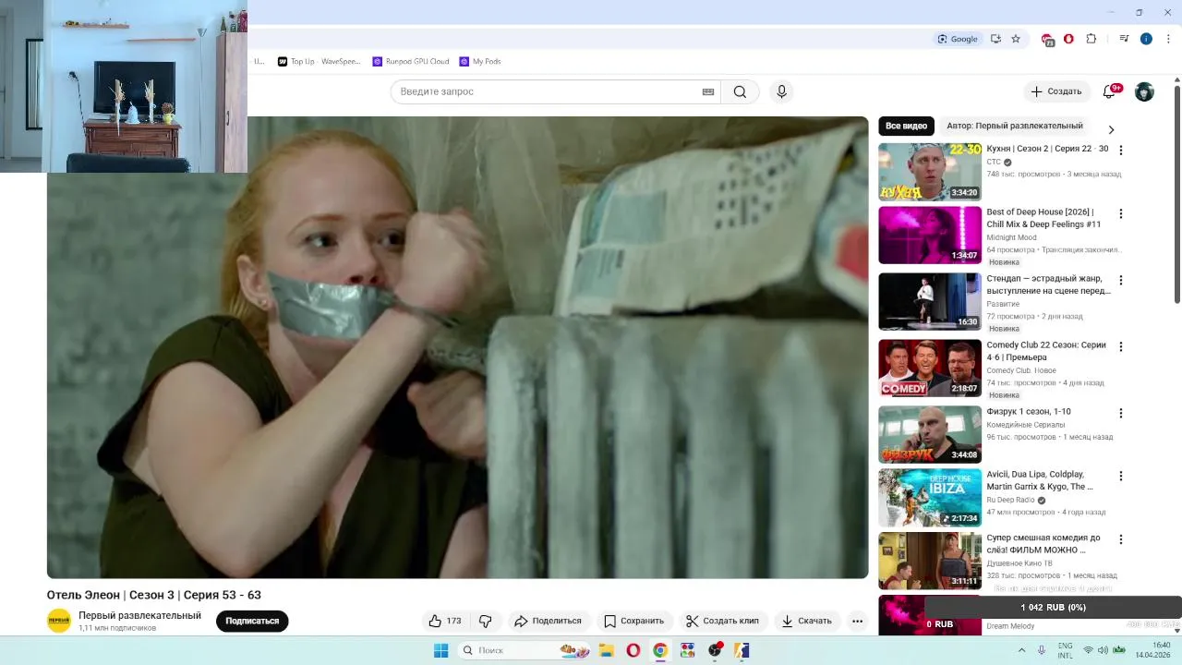This screenshot has width=1182, height=665.
Task: Select the Все видео filter chip
Action: 906,126
